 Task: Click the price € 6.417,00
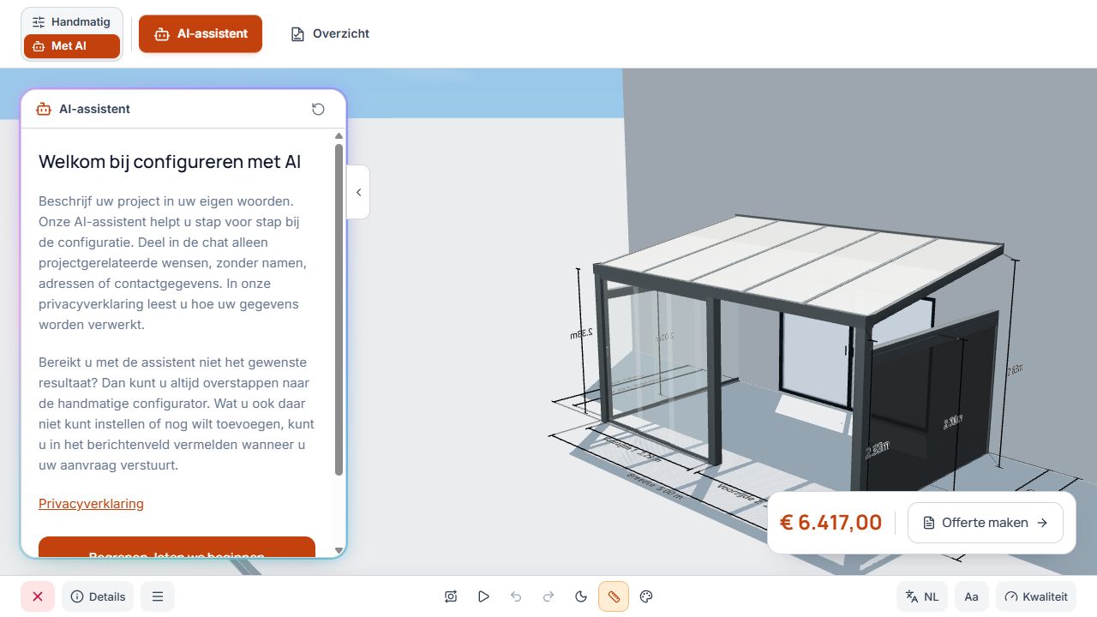(830, 523)
